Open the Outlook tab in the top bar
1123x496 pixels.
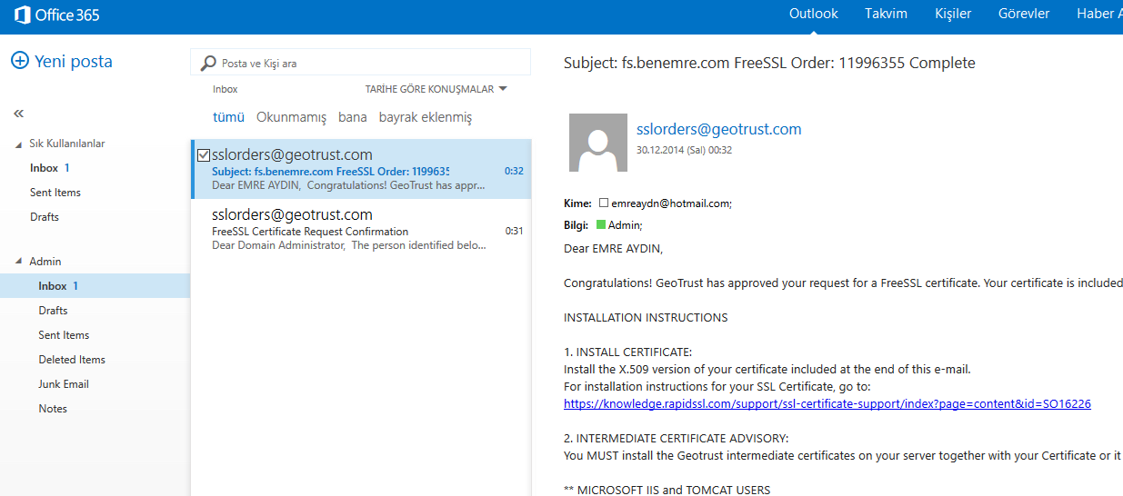pos(814,14)
